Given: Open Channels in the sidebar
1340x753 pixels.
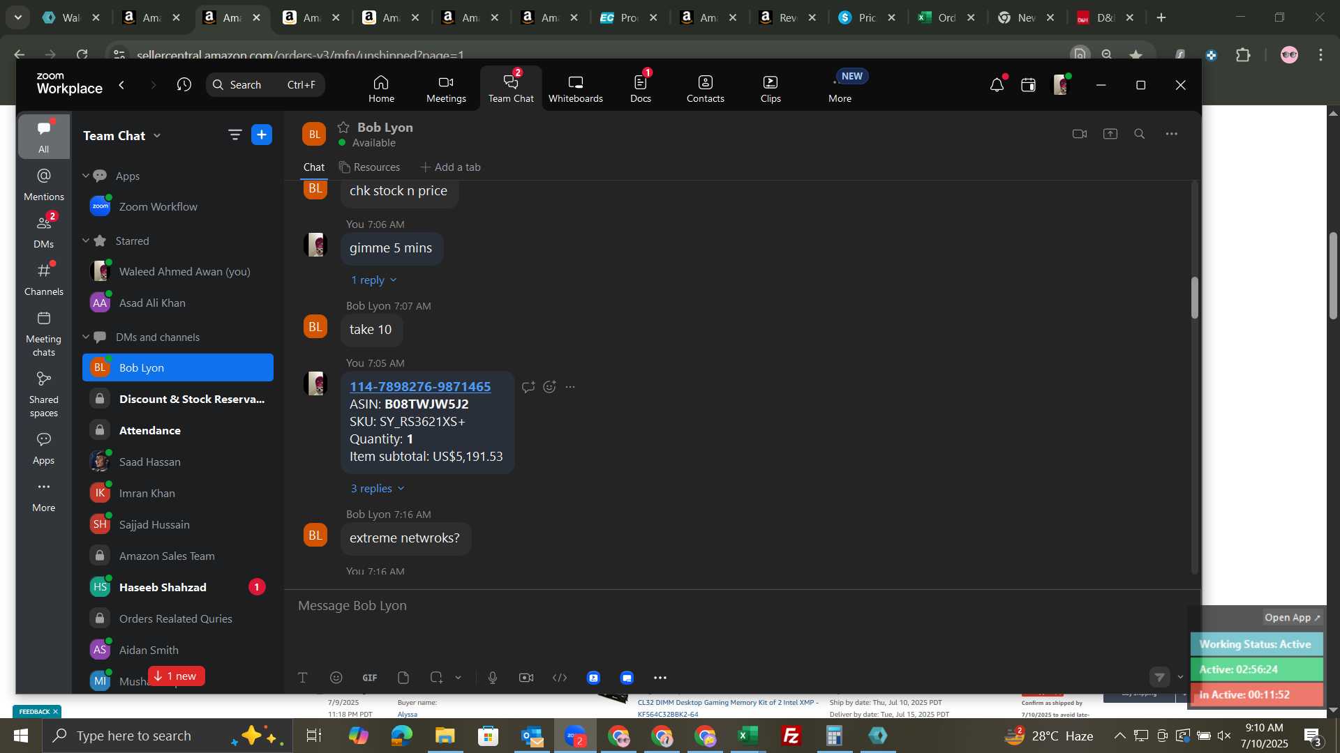Looking at the screenshot, I should 43,279.
